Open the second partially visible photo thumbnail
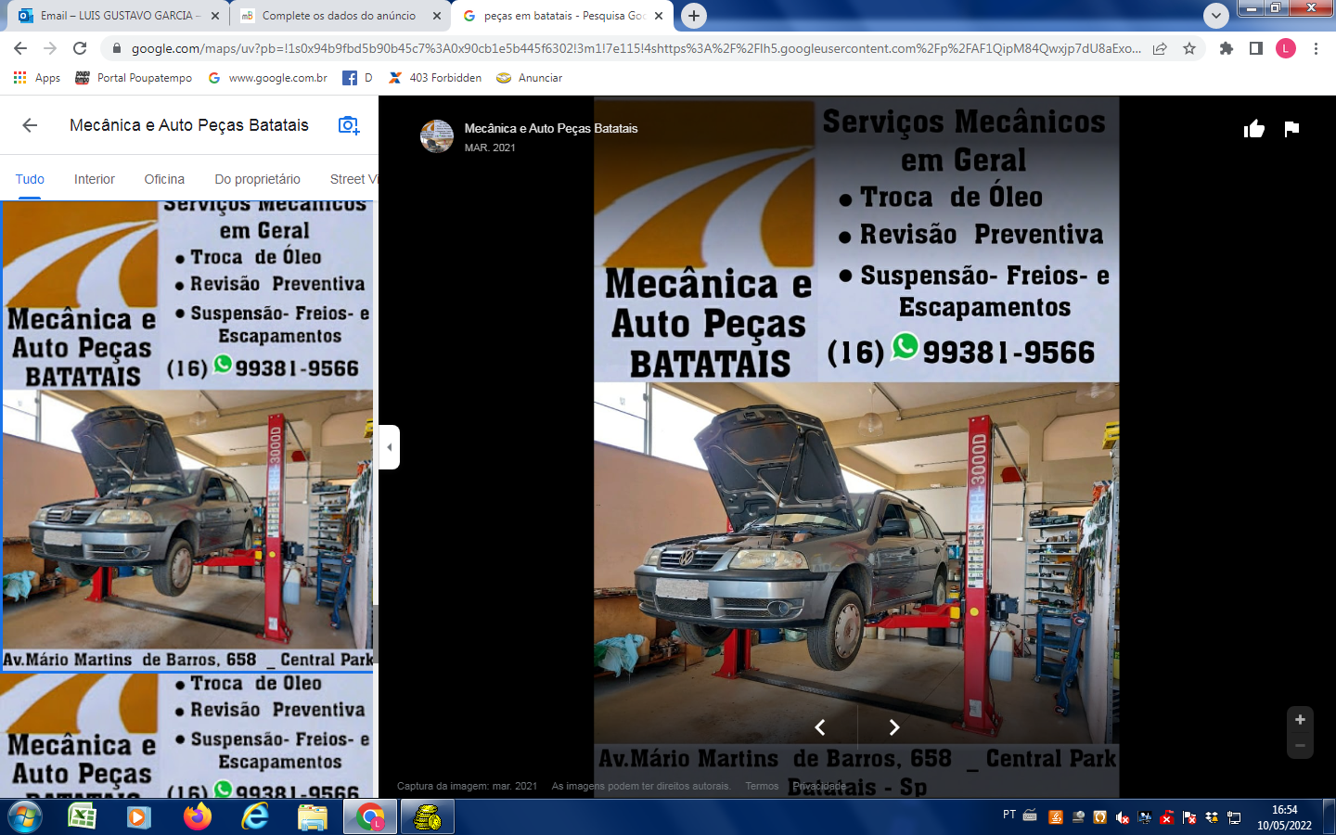The height and width of the screenshot is (835, 1336). [x=186, y=736]
